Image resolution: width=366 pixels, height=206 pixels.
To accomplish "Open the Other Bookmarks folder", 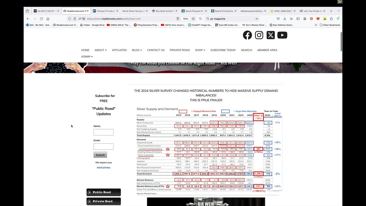I will [x=330, y=25].
